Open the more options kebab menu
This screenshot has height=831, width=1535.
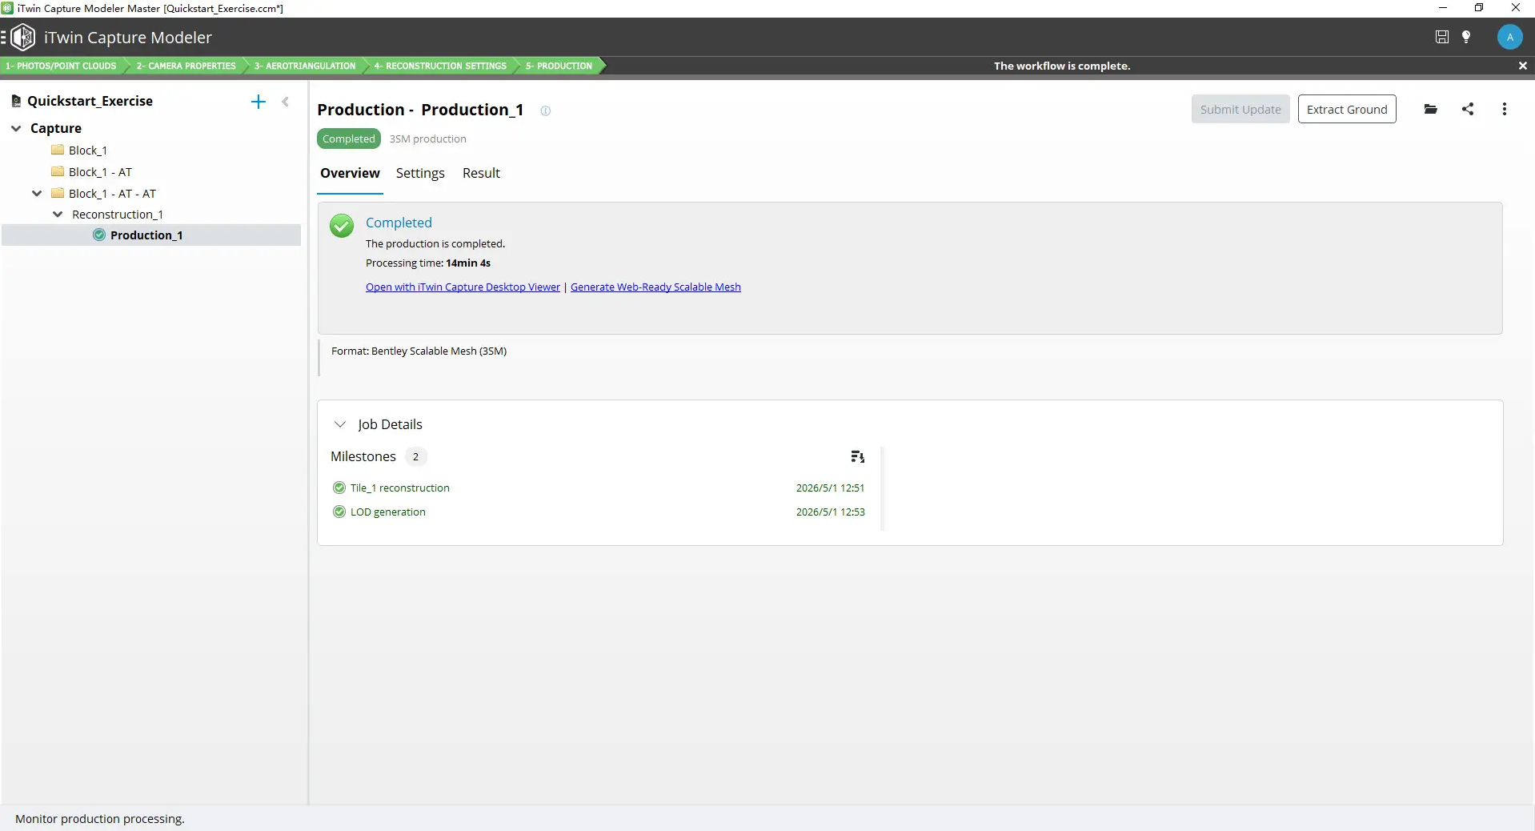[1505, 110]
